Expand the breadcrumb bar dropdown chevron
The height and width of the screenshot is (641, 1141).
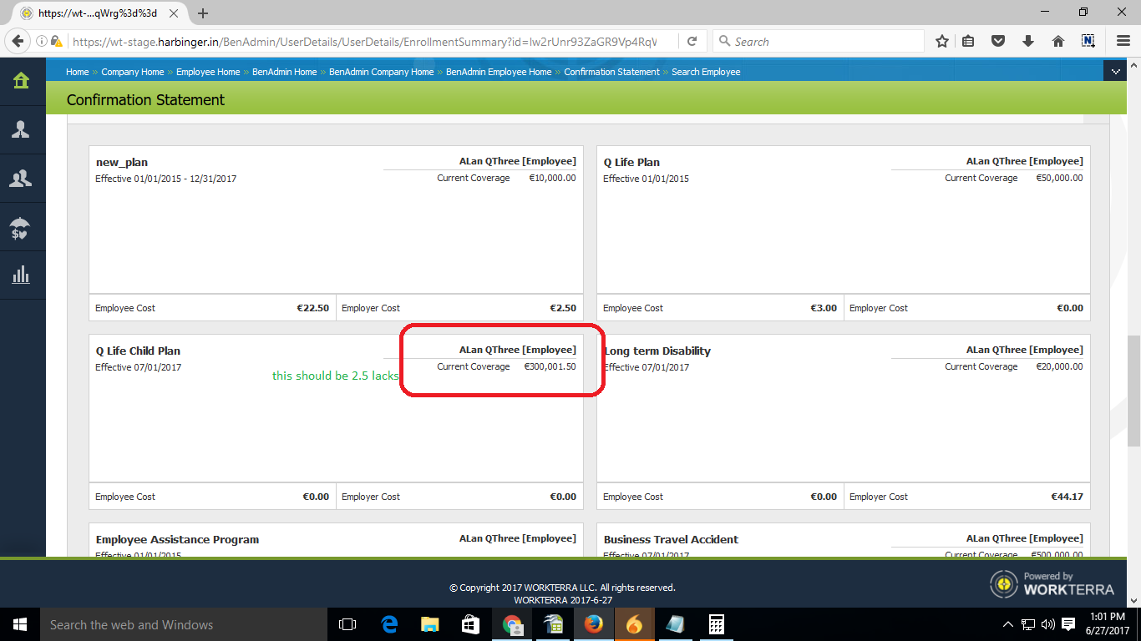[1114, 72]
